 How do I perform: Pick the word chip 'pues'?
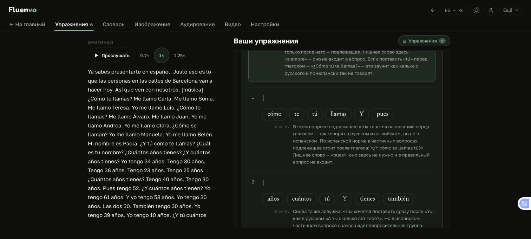click(x=382, y=114)
